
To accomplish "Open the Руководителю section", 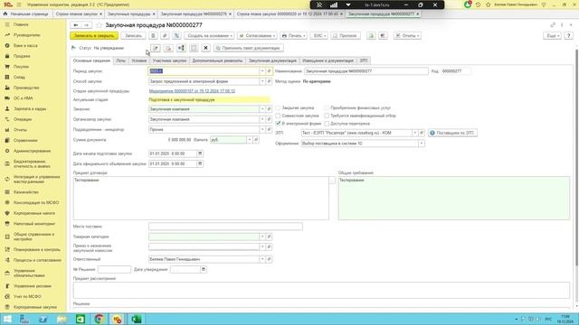I will click(26, 35).
